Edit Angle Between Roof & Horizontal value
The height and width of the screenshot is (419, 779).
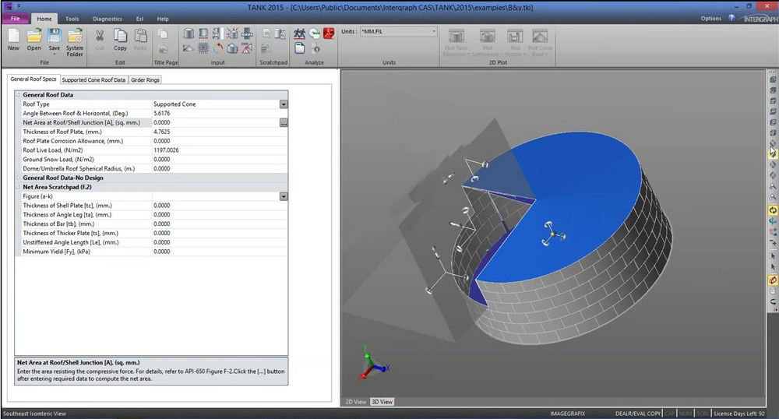219,113
